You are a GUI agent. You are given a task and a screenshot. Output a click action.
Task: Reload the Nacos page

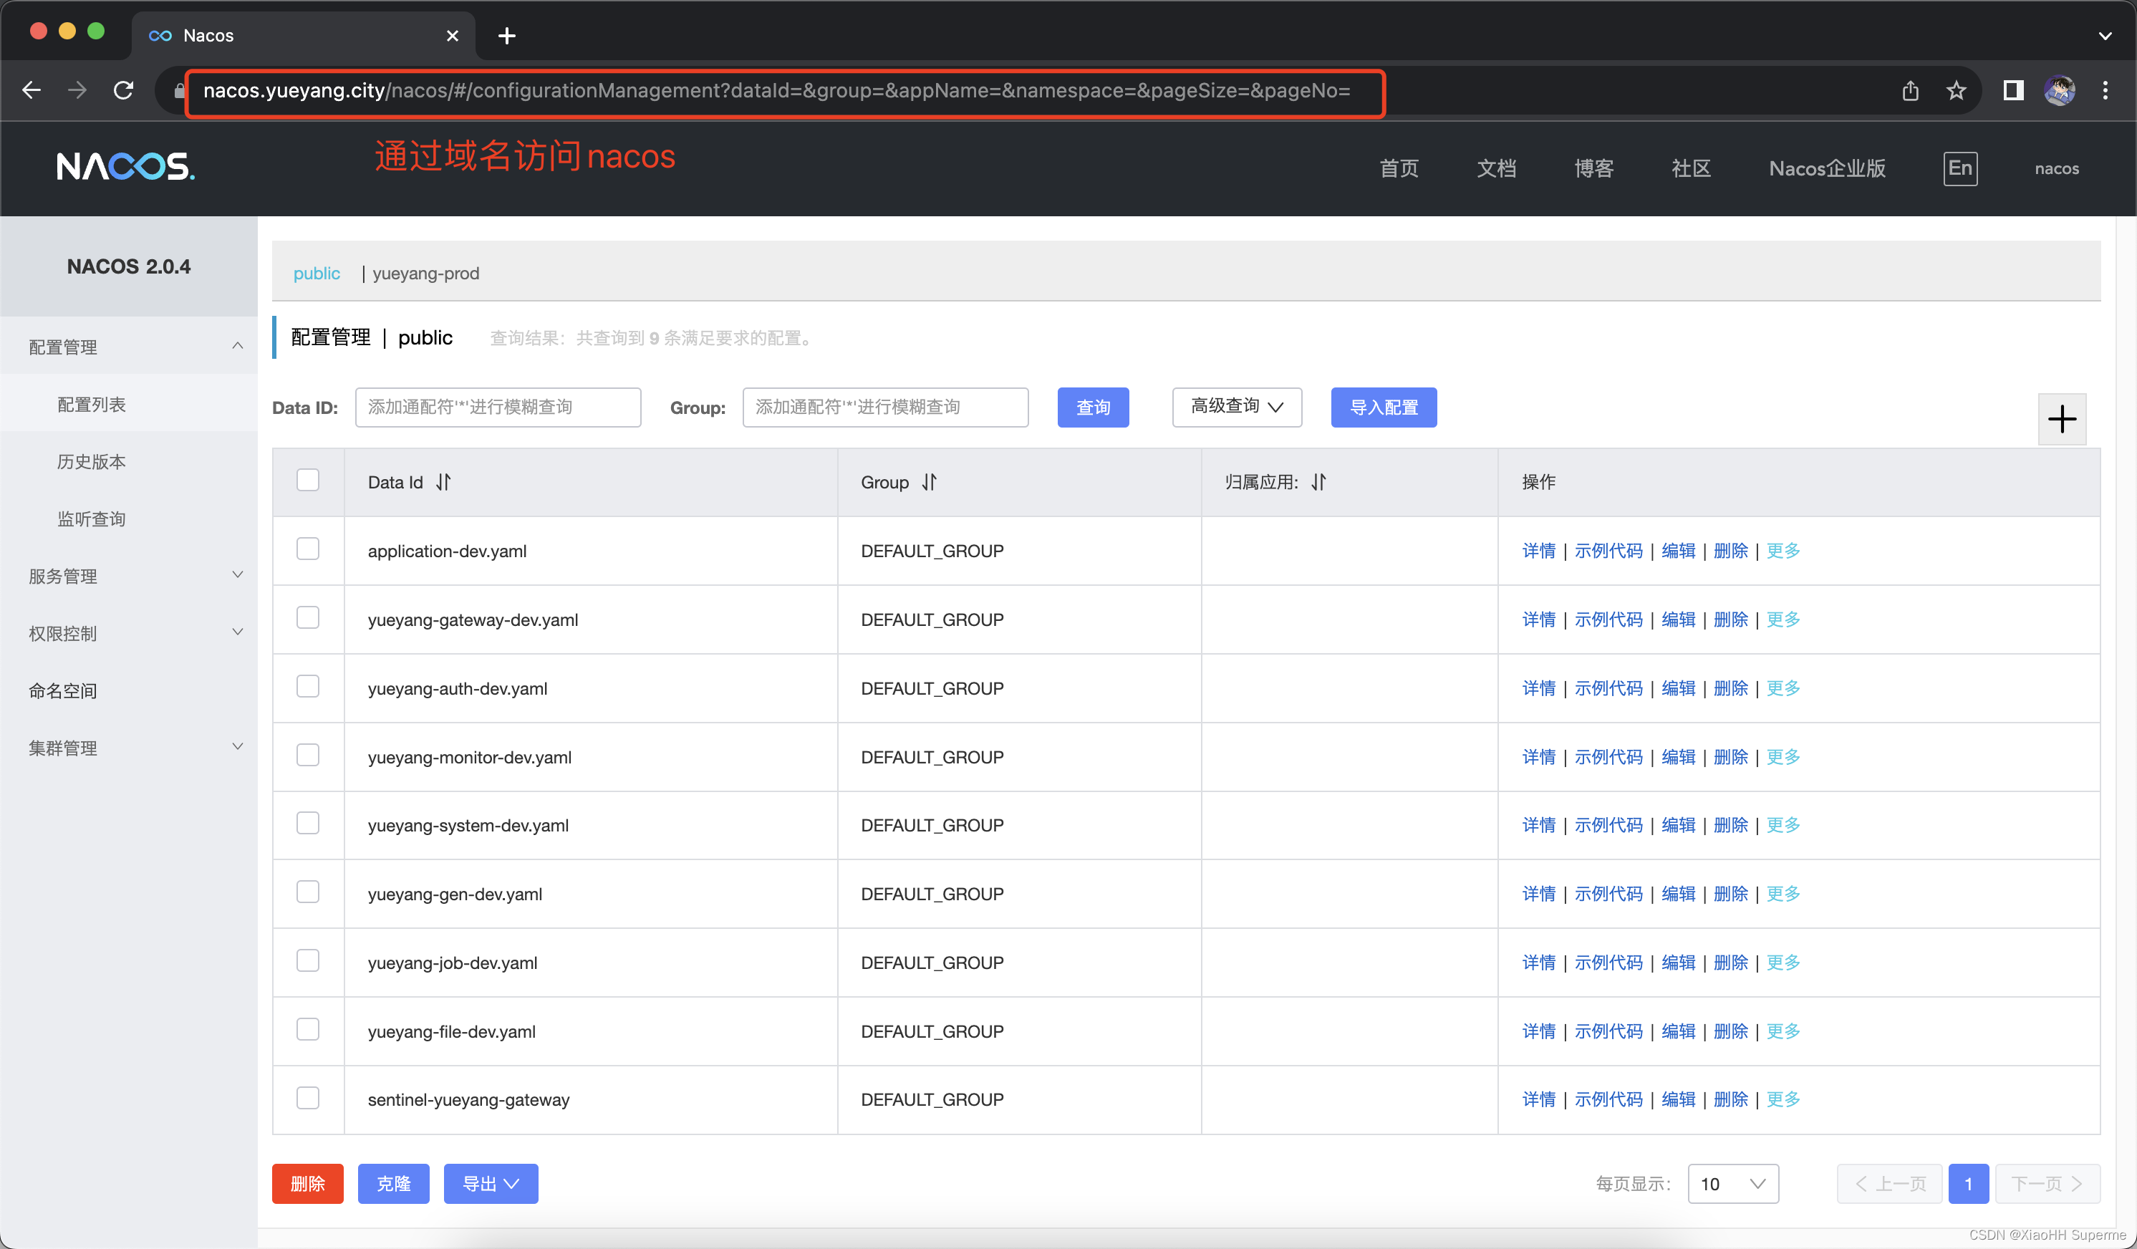coord(124,90)
